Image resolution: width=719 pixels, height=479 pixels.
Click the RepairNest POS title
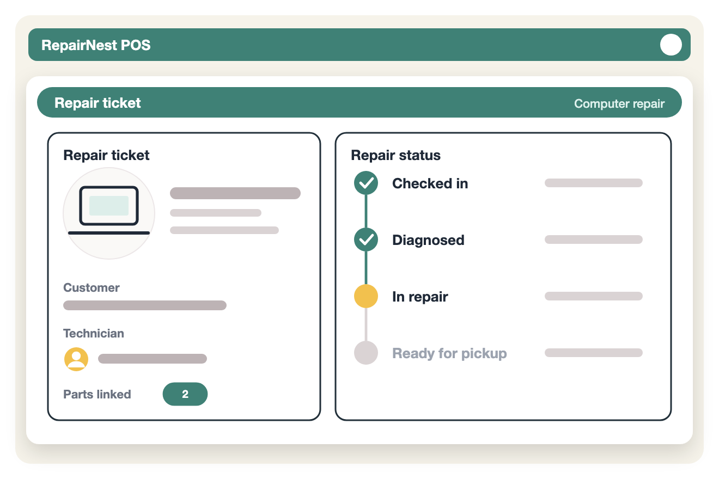click(x=96, y=45)
